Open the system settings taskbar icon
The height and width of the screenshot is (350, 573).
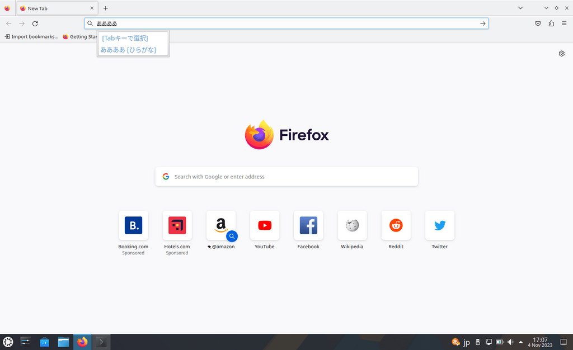tap(26, 342)
